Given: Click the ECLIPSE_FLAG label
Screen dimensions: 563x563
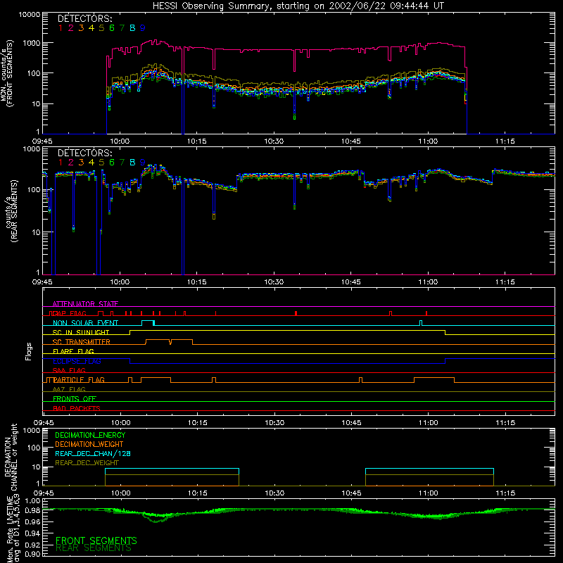Looking at the screenshot, I should tap(77, 361).
